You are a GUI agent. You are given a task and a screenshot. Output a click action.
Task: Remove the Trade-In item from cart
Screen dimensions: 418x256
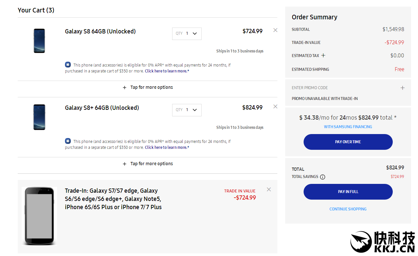point(269,189)
